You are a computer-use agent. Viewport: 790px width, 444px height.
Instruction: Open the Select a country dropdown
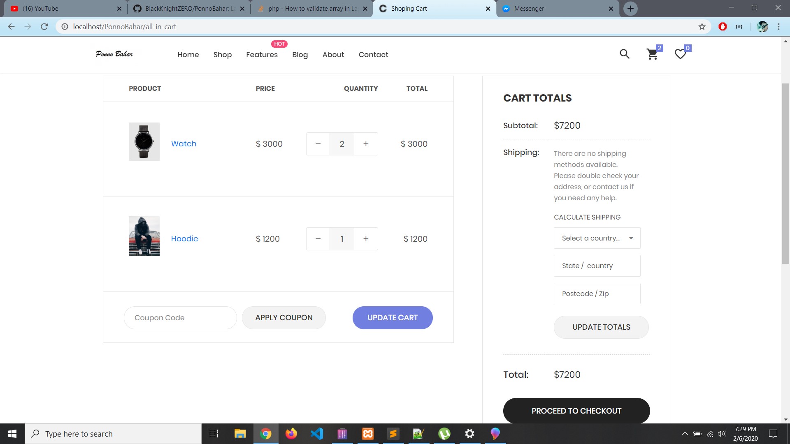[x=597, y=238]
